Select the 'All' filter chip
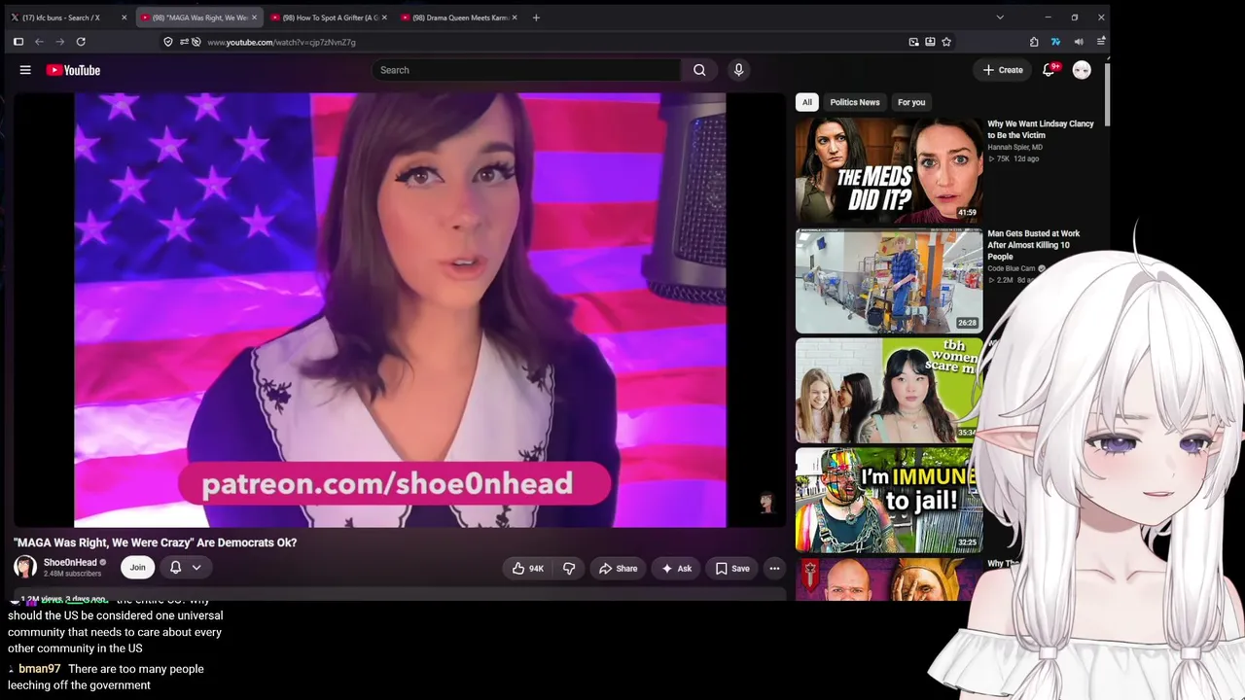1245x700 pixels. point(806,102)
